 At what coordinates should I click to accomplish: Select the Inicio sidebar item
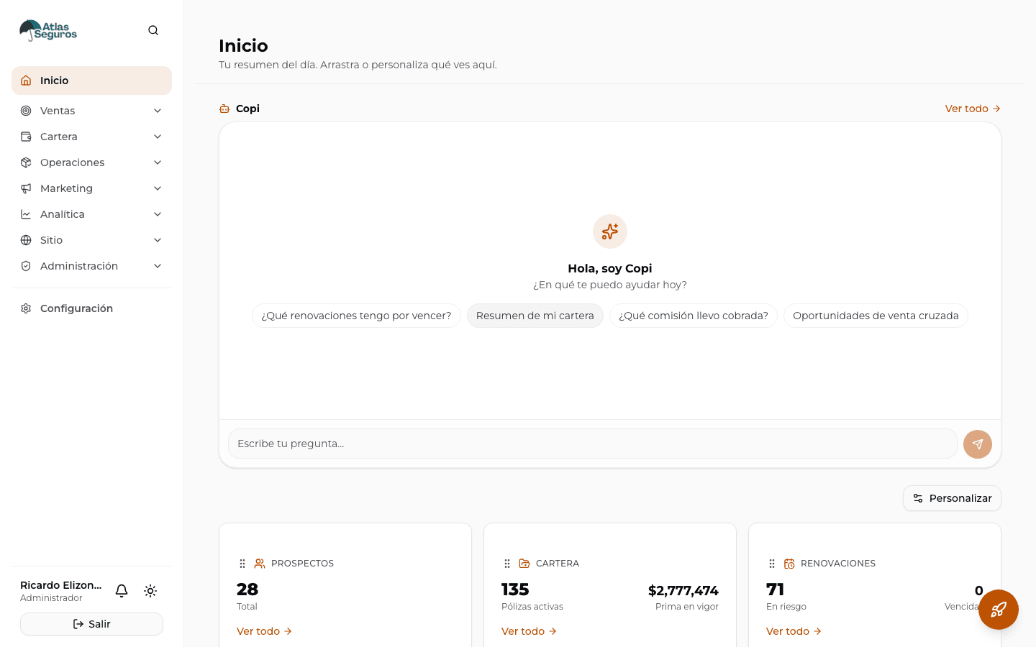[x=91, y=81]
